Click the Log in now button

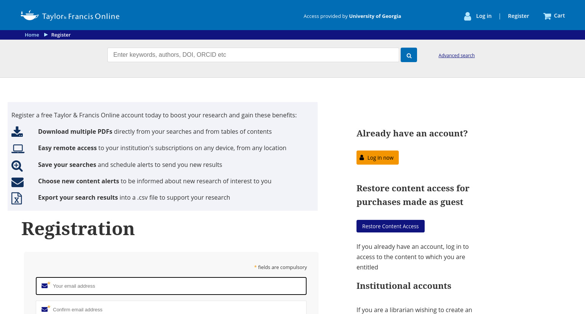pyautogui.click(x=377, y=157)
